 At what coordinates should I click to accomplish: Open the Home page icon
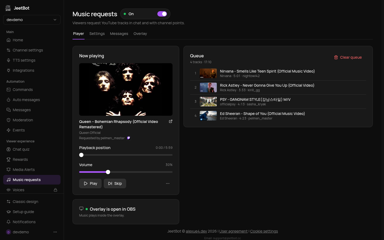pyautogui.click(x=9, y=40)
